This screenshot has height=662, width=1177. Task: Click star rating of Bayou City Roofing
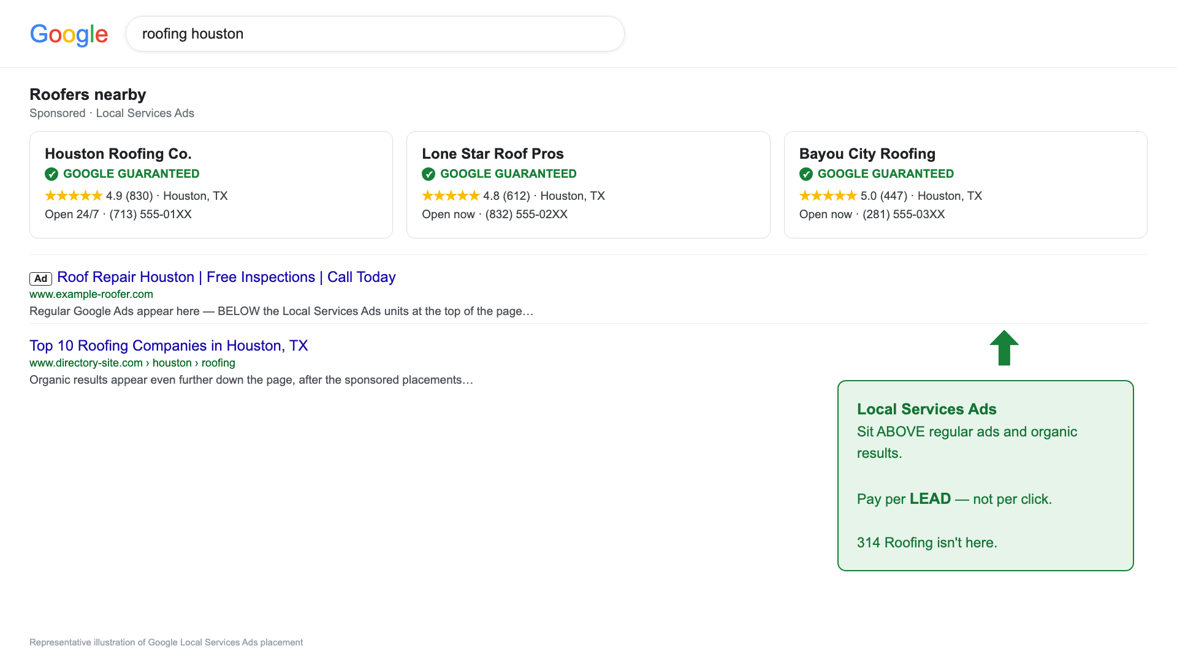(x=828, y=196)
